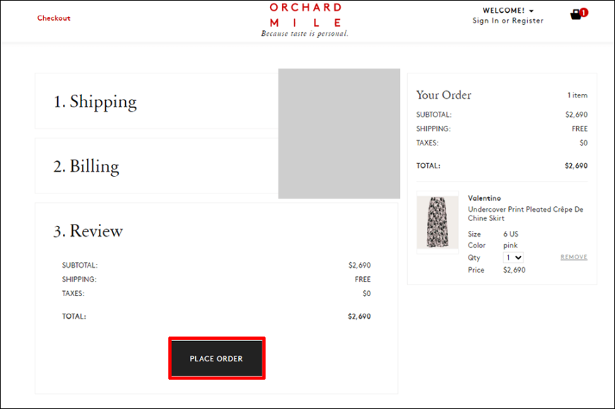The image size is (615, 409).
Task: Click the Sign In or Register link
Action: [x=508, y=20]
